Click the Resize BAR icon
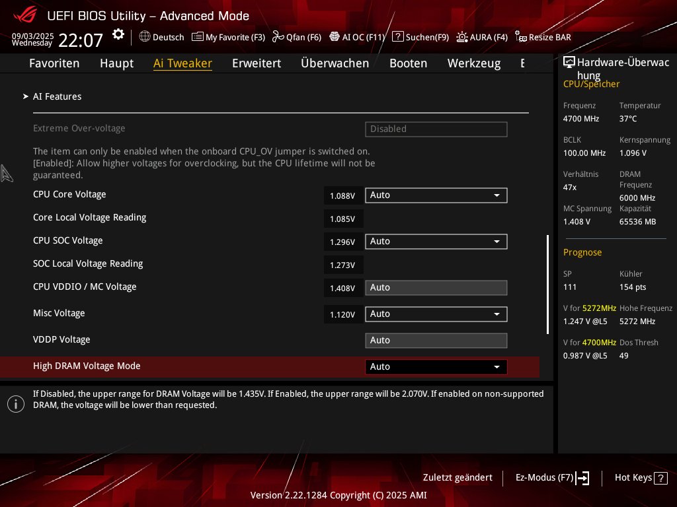The width and height of the screenshot is (677, 507). (x=521, y=37)
